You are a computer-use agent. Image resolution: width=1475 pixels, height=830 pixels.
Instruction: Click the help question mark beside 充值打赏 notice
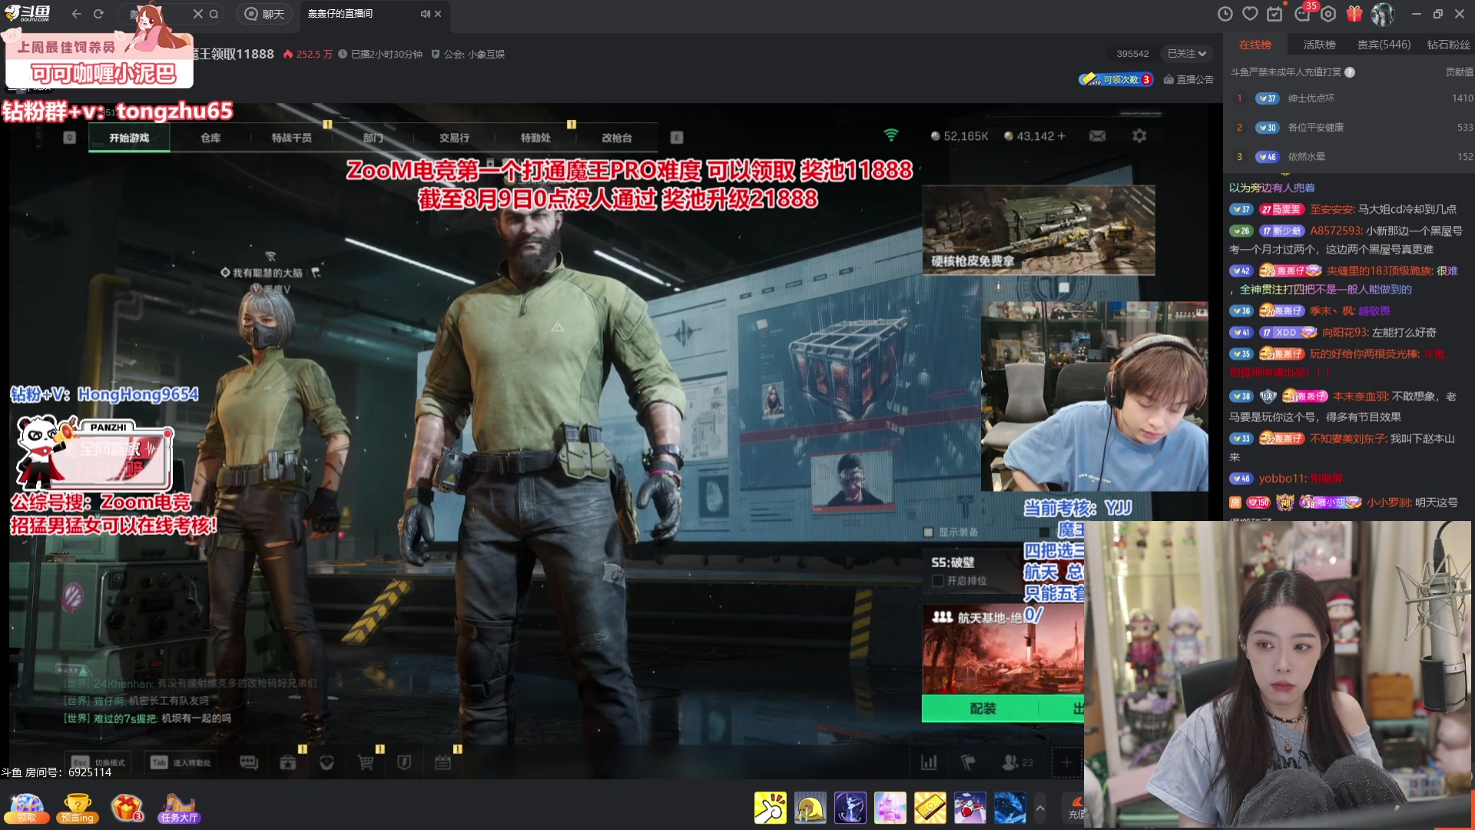click(x=1350, y=72)
